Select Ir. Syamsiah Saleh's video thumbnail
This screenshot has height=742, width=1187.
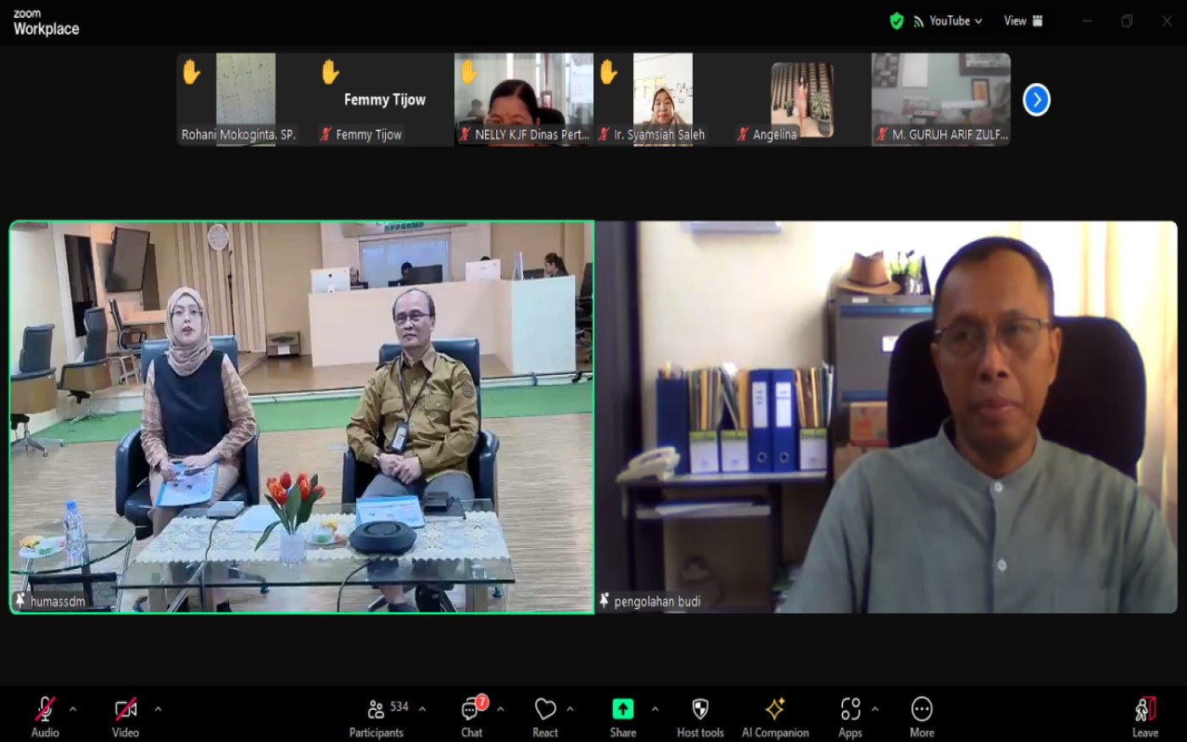(662, 99)
